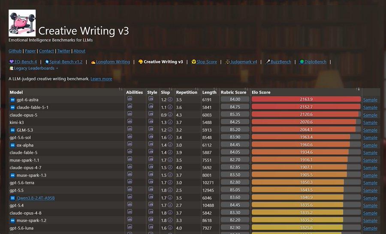
Task: Open Abilities chart icon for gpt-6-astra
Action: click(x=130, y=99)
